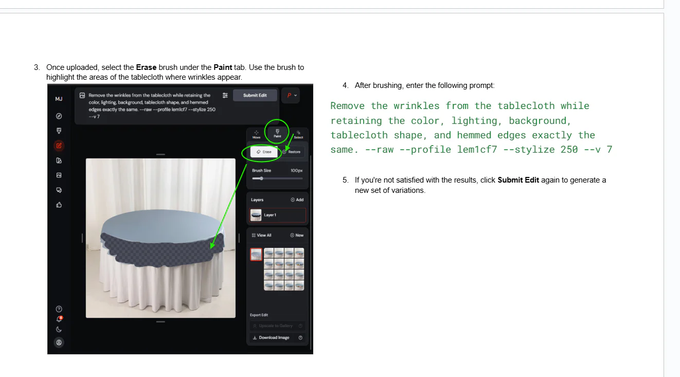This screenshot has height=377, width=680.
Task: Click the text "After brushing, enter the following prompt:"
Action: pyautogui.click(x=425, y=85)
